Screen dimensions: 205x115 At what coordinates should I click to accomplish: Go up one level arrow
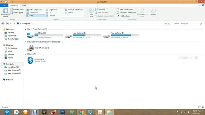pyautogui.click(x=14, y=24)
